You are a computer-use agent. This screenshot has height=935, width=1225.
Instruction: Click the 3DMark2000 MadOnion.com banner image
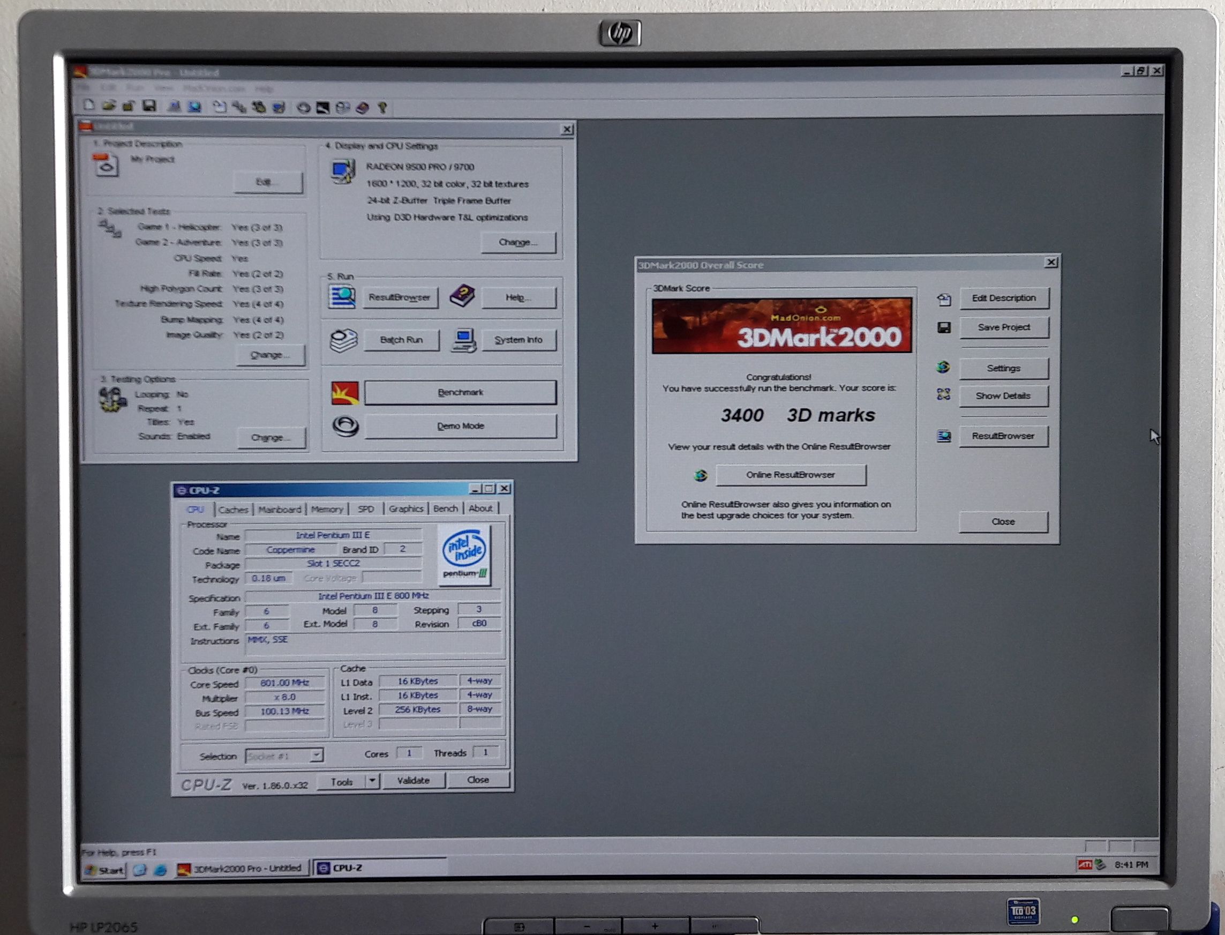[x=781, y=326]
